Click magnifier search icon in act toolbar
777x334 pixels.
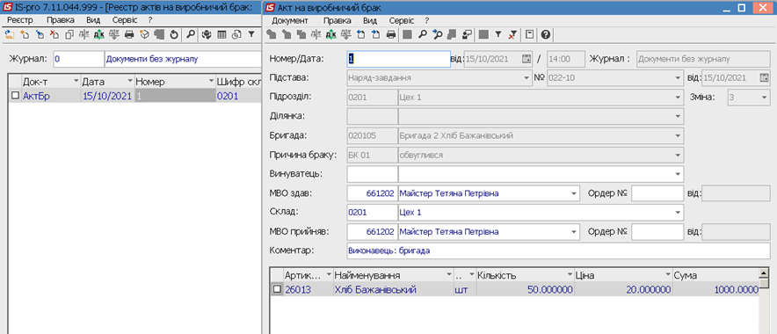pyautogui.click(x=423, y=34)
